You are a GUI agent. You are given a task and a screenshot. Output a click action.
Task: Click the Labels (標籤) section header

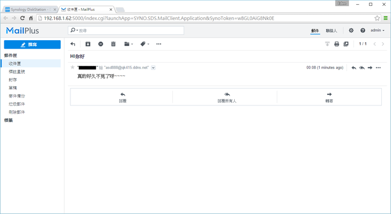tap(8, 120)
